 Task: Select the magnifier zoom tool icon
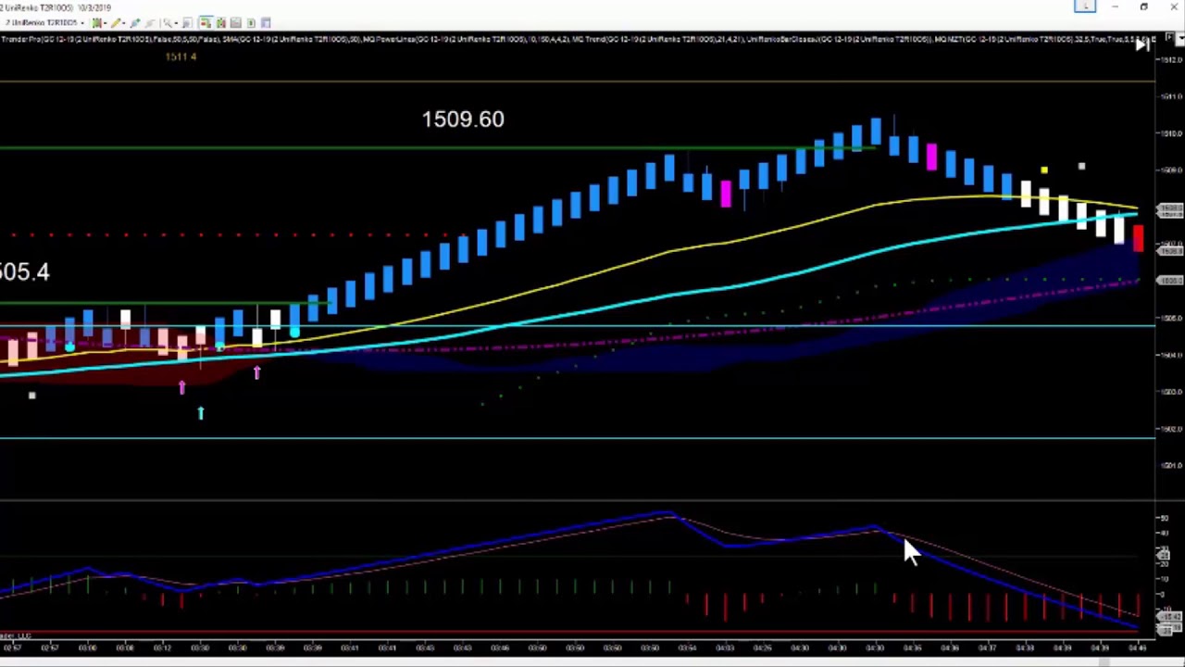[x=167, y=23]
